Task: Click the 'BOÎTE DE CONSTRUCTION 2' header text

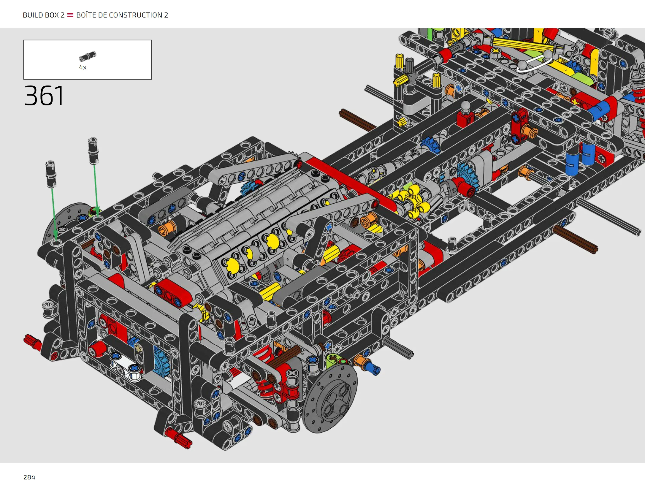Action: (122, 15)
